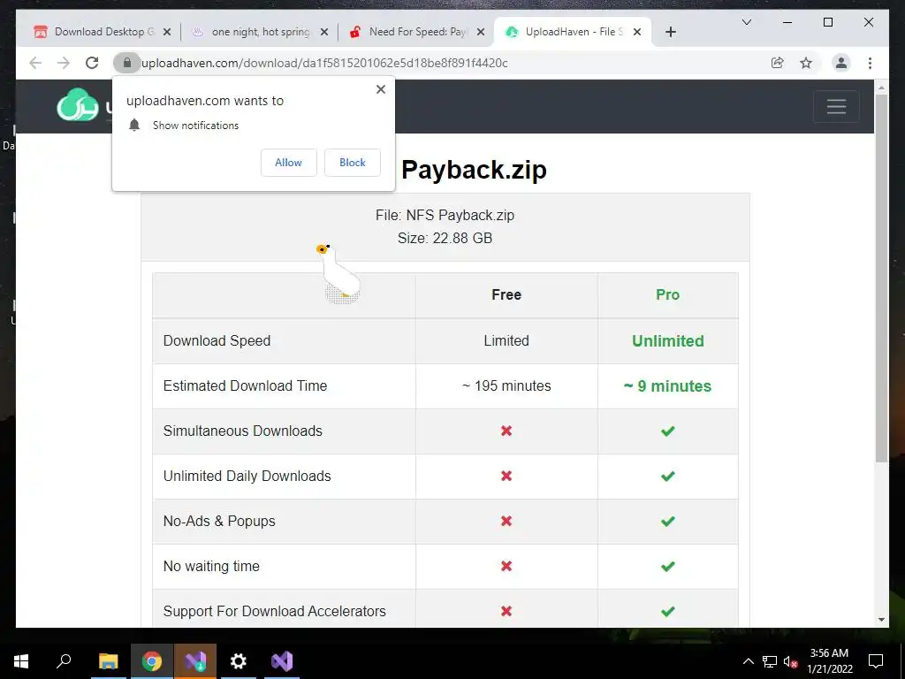
Task: Click the green check for Simultaneous Downloads
Action: click(x=668, y=431)
